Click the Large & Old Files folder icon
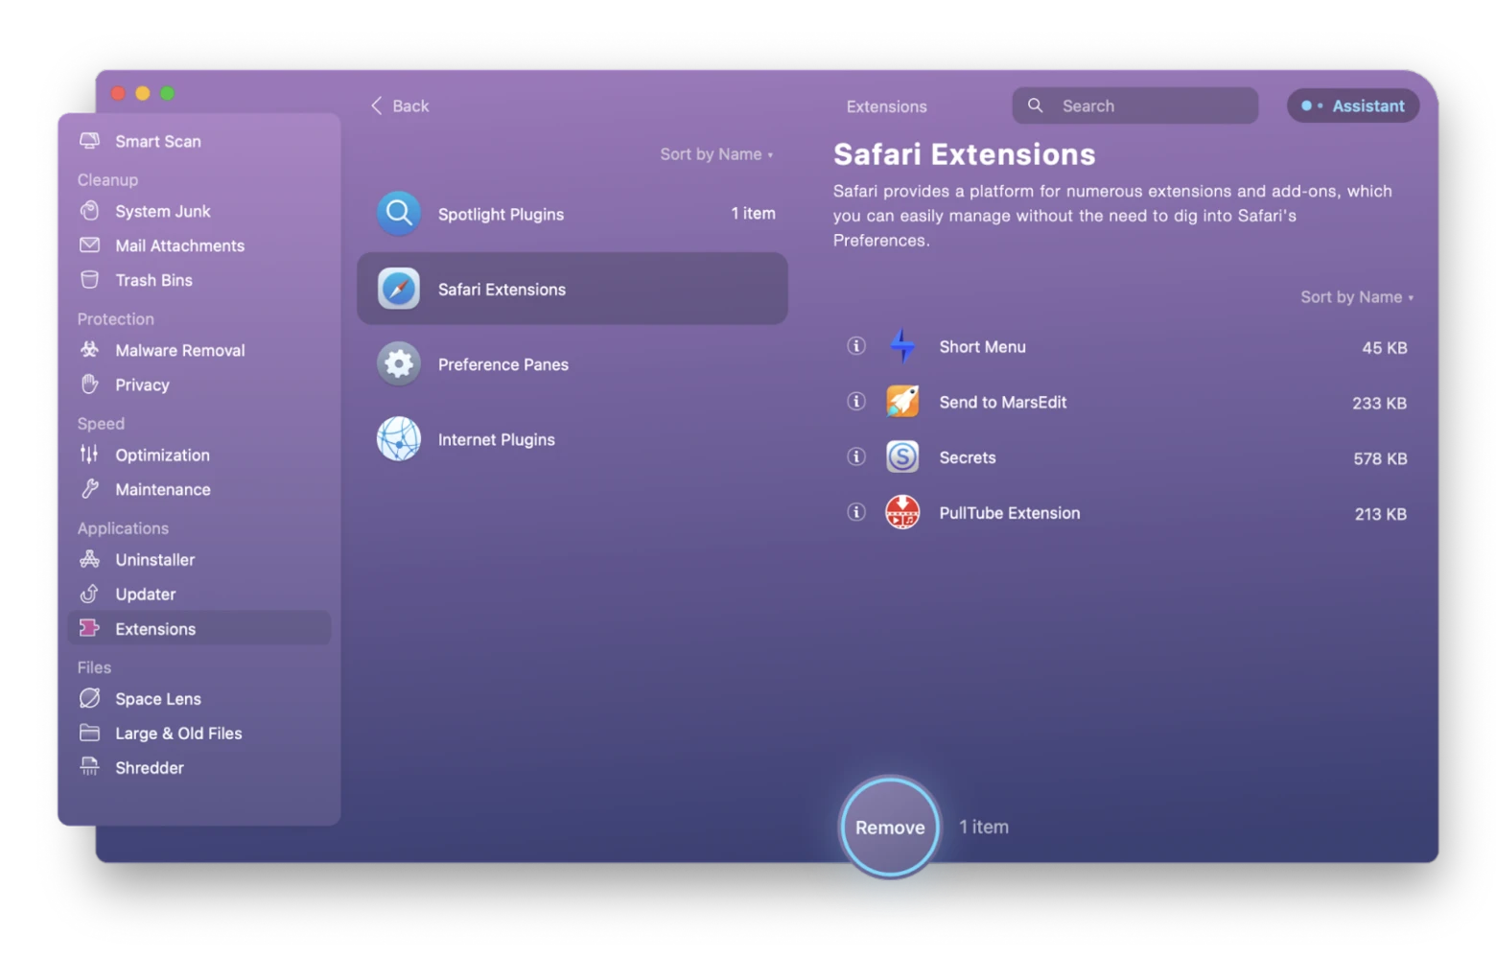1496x957 pixels. tap(89, 733)
